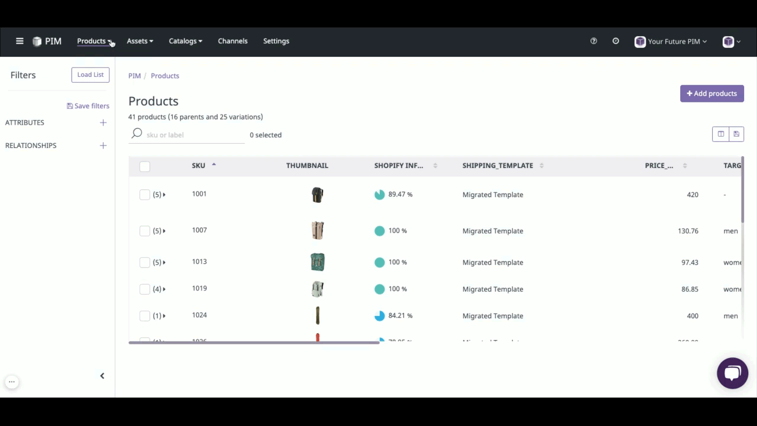The height and width of the screenshot is (426, 757).
Task: Open the help icon in top bar
Action: (593, 41)
